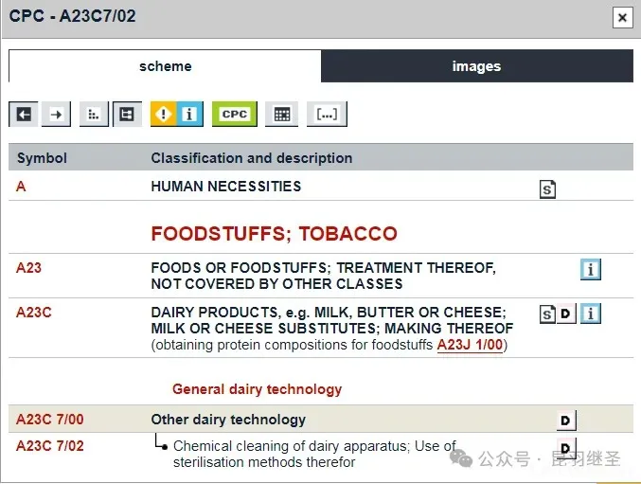The image size is (641, 484).
Task: Select the scheme tab
Action: pyautogui.click(x=165, y=66)
